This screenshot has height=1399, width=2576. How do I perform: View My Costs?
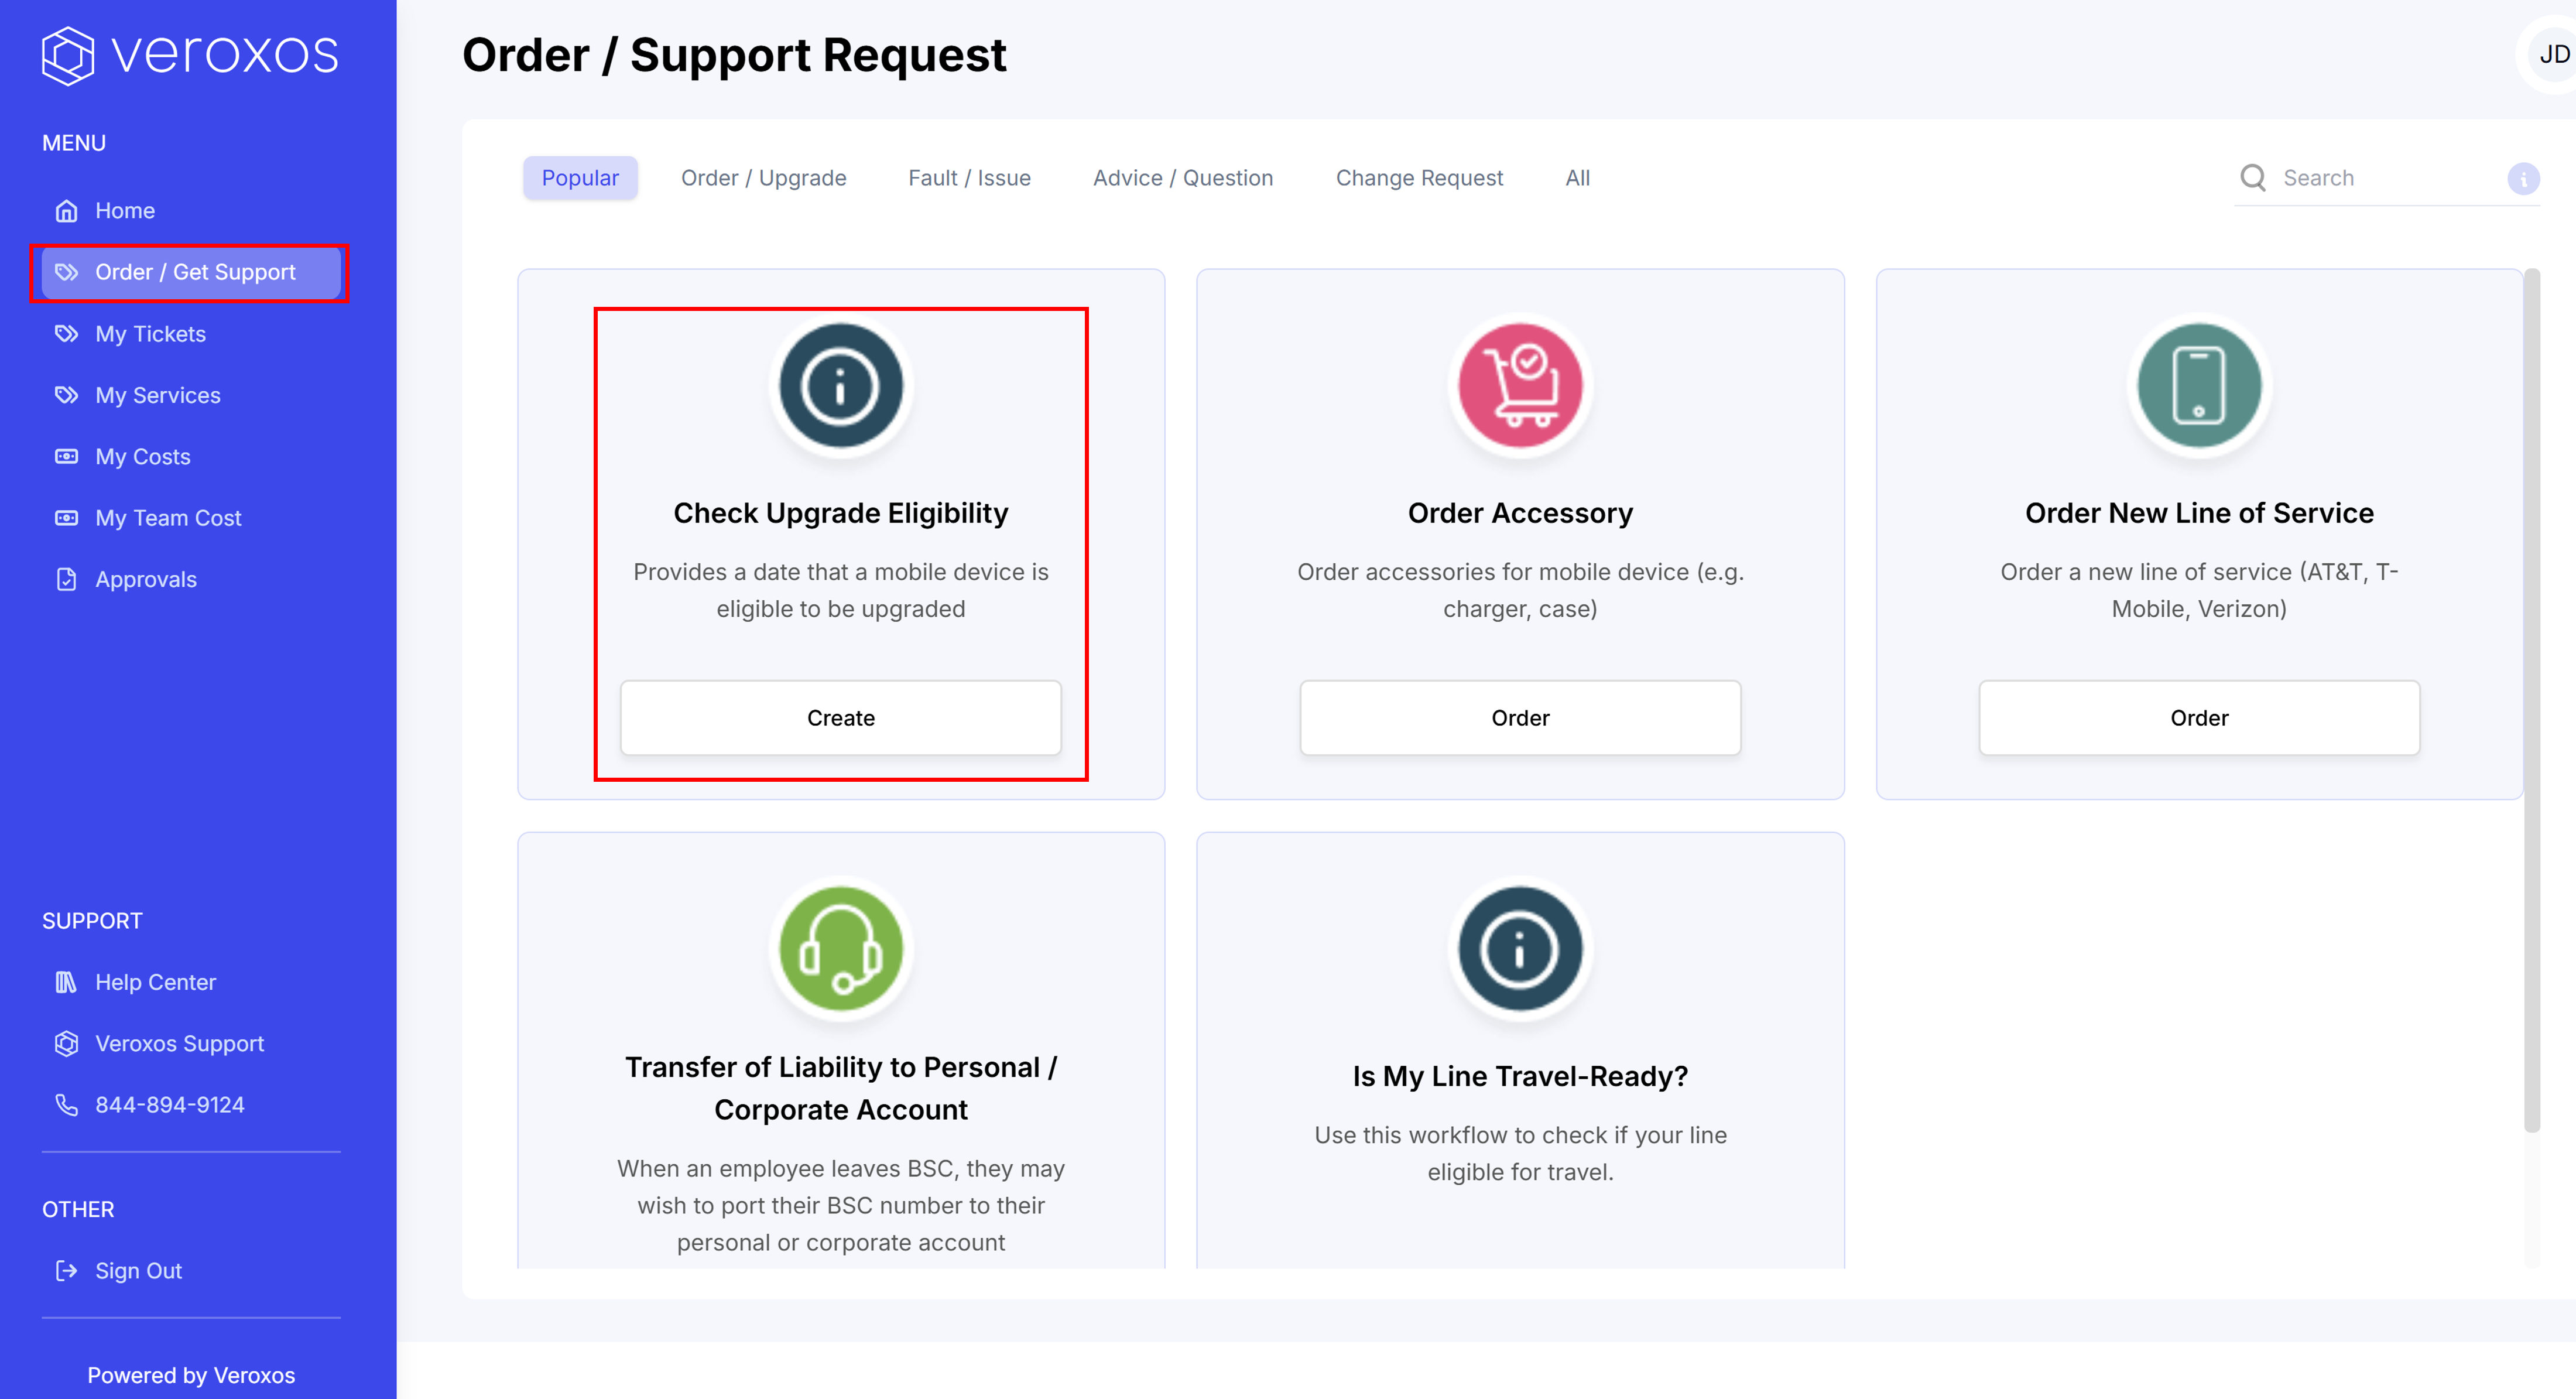(x=191, y=457)
